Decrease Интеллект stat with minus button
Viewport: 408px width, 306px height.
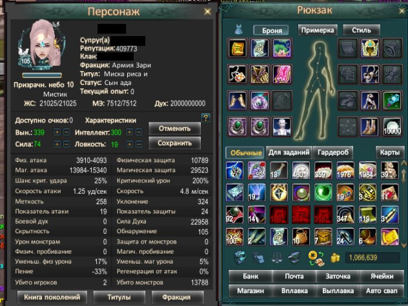tap(139, 132)
